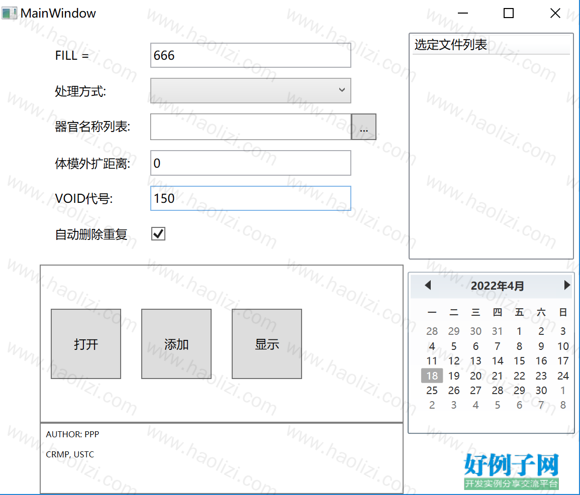Image resolution: width=580 pixels, height=495 pixels.
Task: Select April 10 in calendar
Action: pyautogui.click(x=563, y=346)
